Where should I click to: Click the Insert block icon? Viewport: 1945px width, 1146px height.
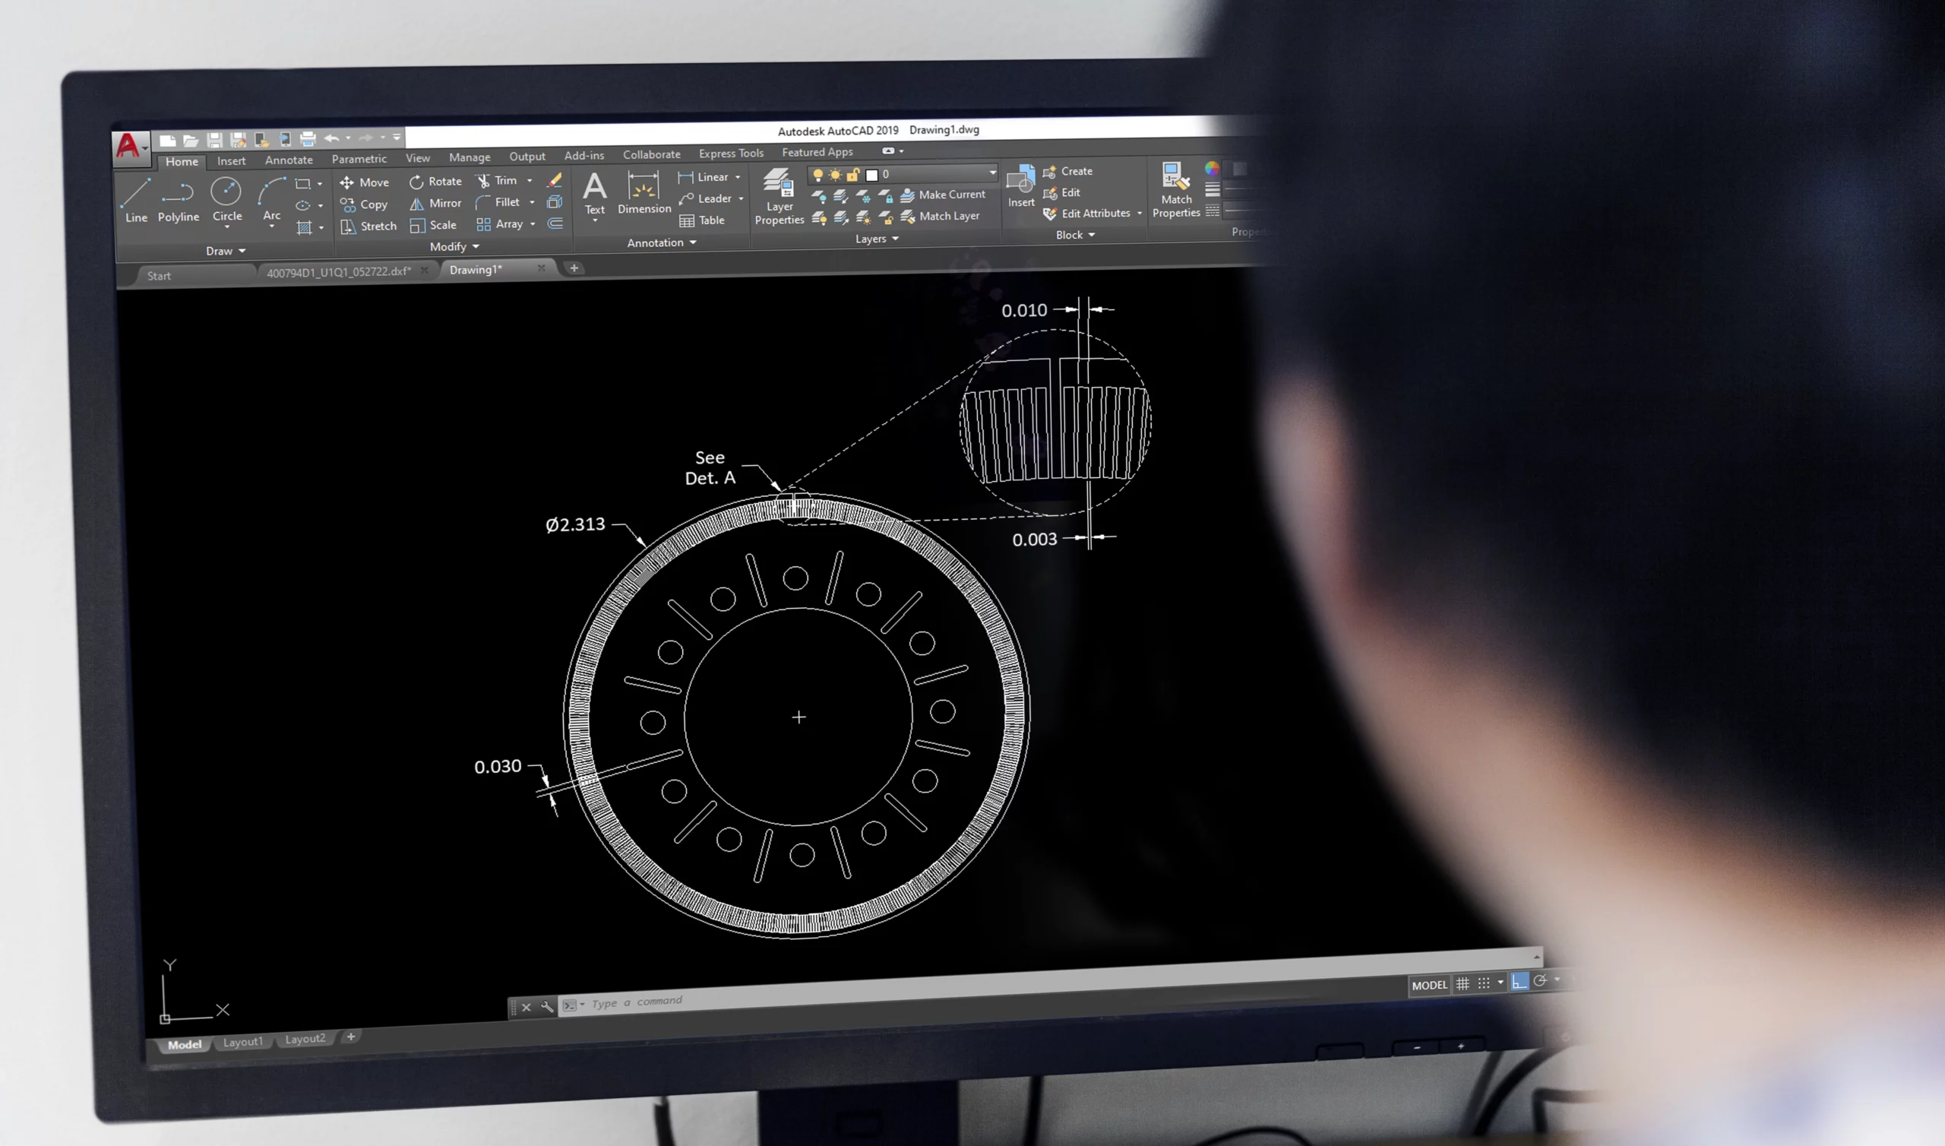coord(1021,185)
